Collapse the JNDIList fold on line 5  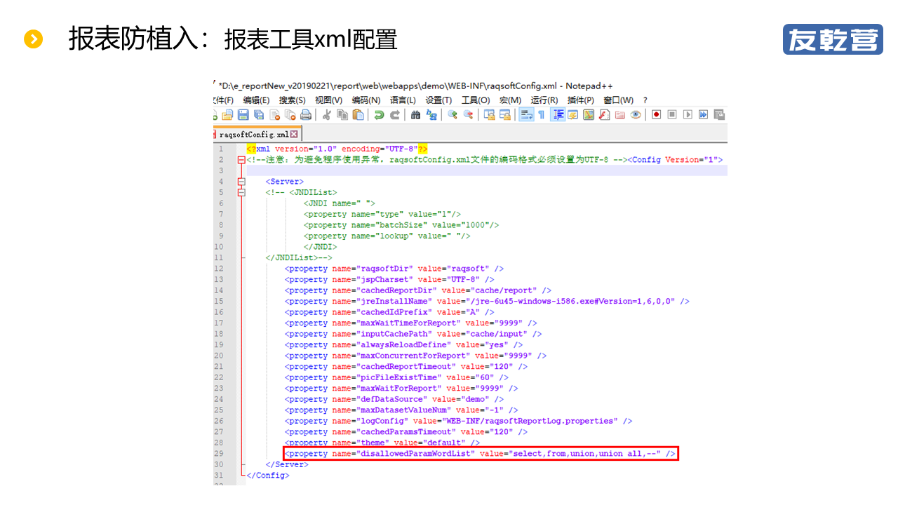(242, 192)
